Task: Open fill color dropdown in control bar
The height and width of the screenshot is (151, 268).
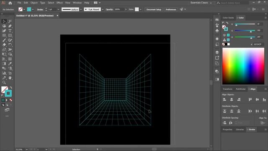Action: (24, 9)
